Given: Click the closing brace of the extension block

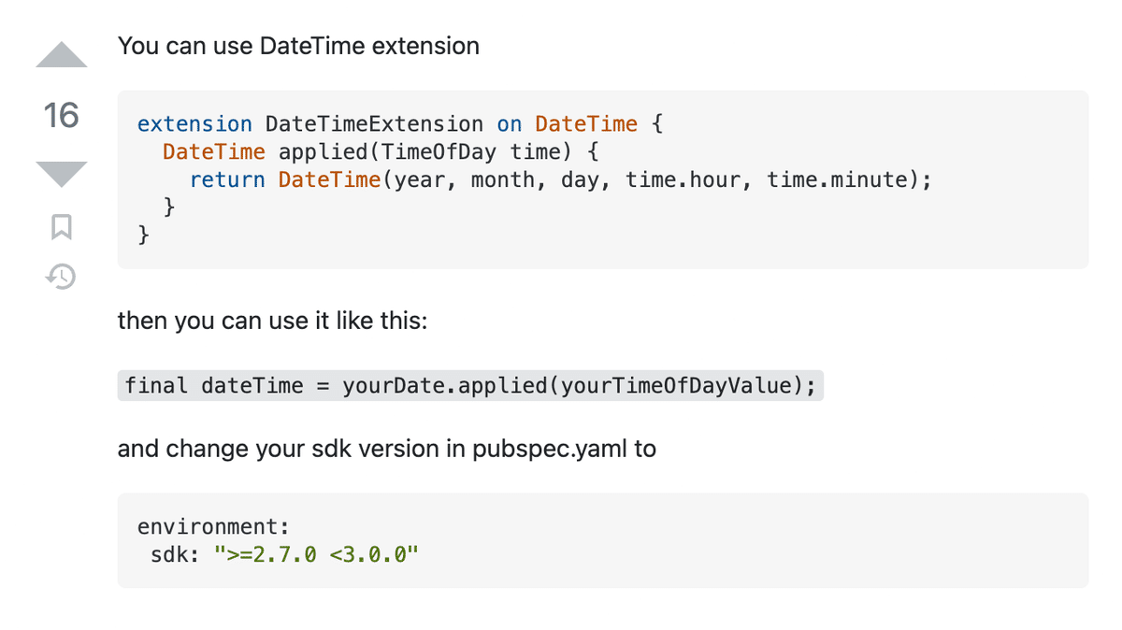Looking at the screenshot, I should point(141,236).
